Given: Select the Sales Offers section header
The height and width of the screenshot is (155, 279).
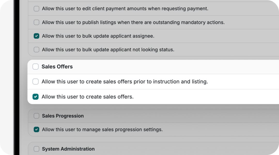Looking at the screenshot, I should [x=57, y=67].
